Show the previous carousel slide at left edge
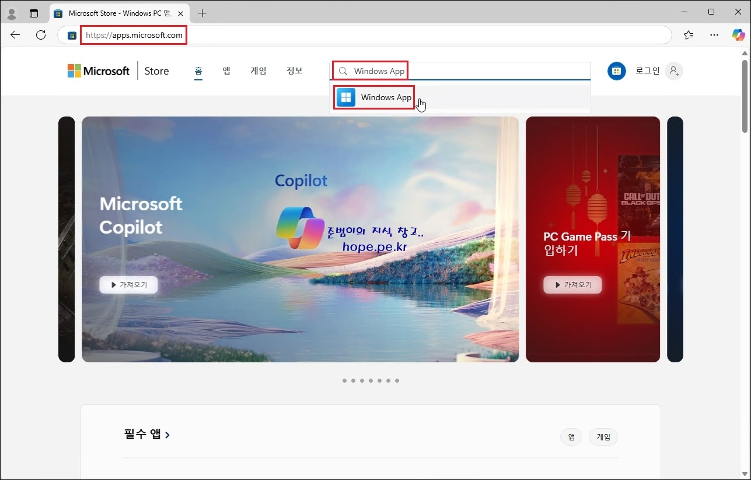Image resolution: width=751 pixels, height=480 pixels. (67, 239)
